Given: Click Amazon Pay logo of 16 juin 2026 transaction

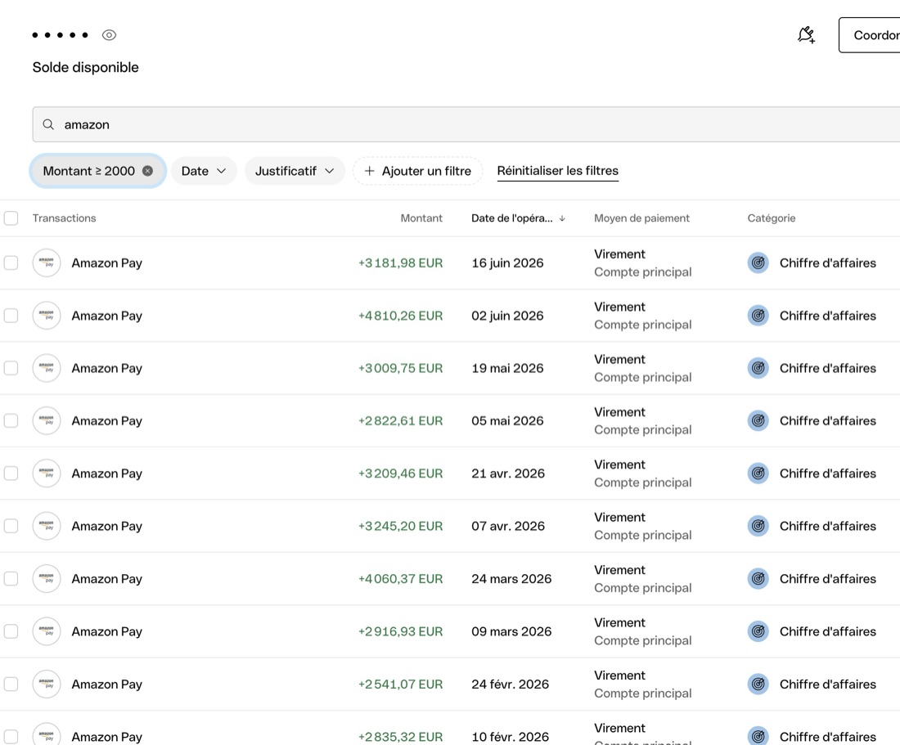Looking at the screenshot, I should pos(47,263).
